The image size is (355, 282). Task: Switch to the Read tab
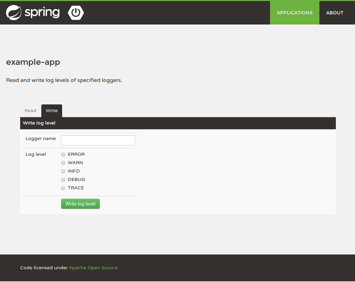click(30, 111)
